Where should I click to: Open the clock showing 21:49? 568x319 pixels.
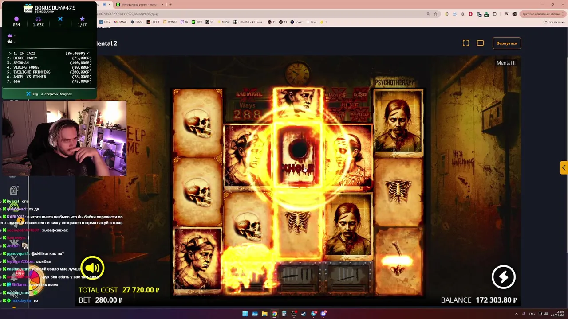click(x=557, y=314)
